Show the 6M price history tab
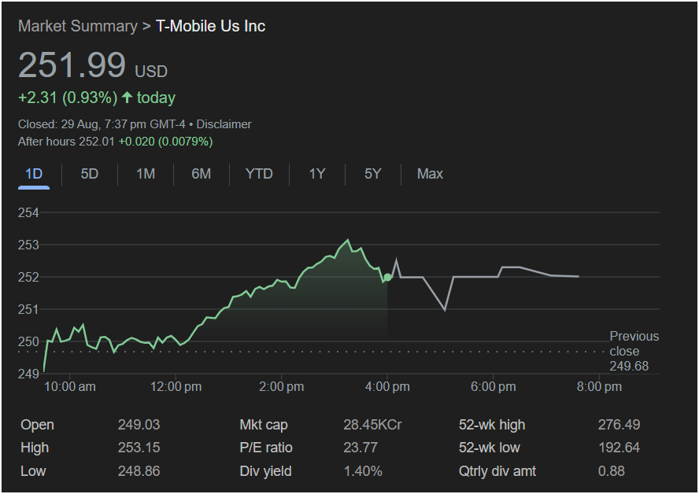 pos(202,174)
